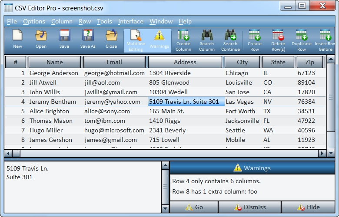Toggle Multiline Editing mode

point(136,41)
